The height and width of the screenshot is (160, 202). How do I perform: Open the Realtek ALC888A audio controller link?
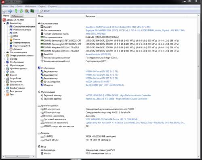tap(116, 99)
